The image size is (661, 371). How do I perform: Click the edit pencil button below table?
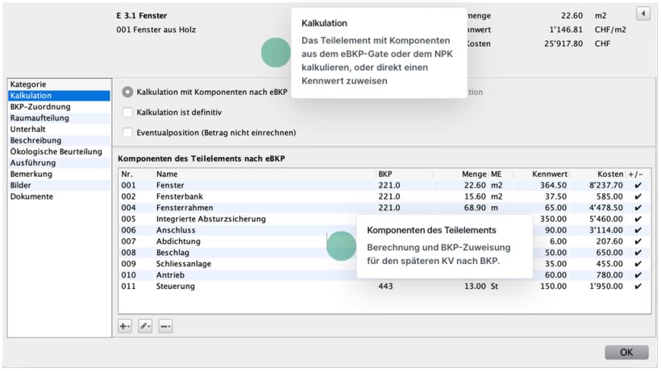point(145,326)
